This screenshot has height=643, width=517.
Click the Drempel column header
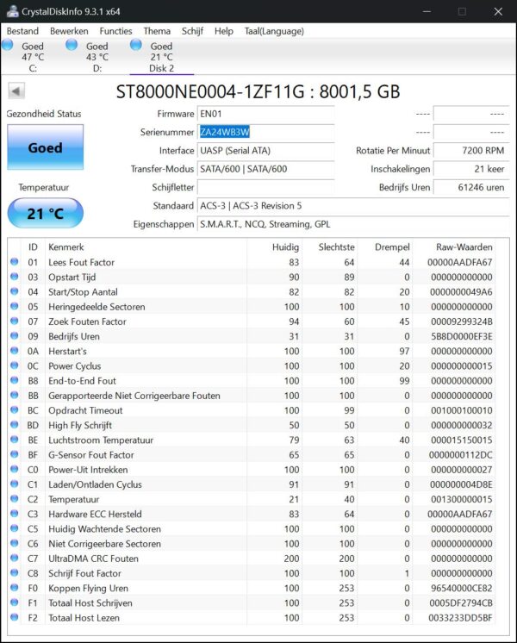[392, 247]
